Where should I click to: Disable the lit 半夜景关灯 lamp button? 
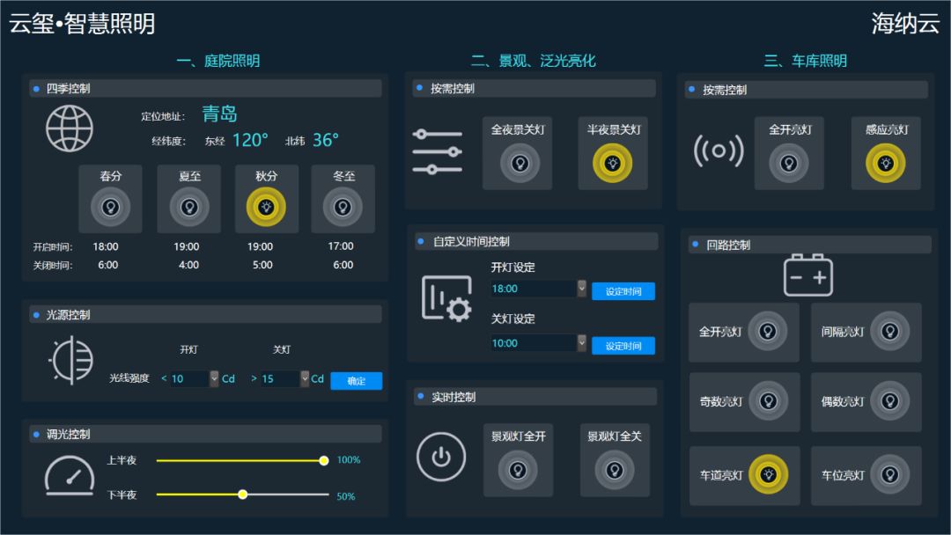tap(613, 163)
